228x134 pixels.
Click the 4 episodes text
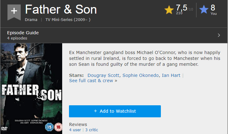pyautogui.click(x=17, y=38)
